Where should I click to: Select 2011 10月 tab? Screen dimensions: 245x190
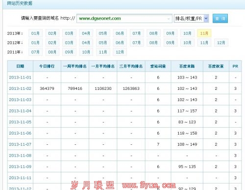[86, 52]
